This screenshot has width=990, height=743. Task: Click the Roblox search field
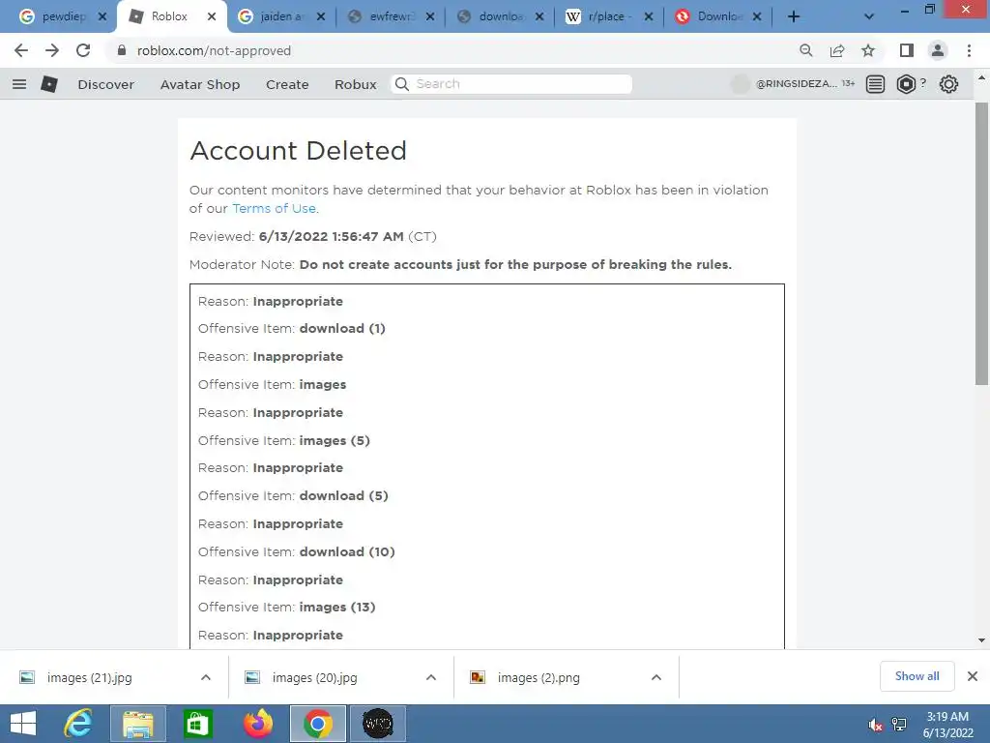coord(511,84)
